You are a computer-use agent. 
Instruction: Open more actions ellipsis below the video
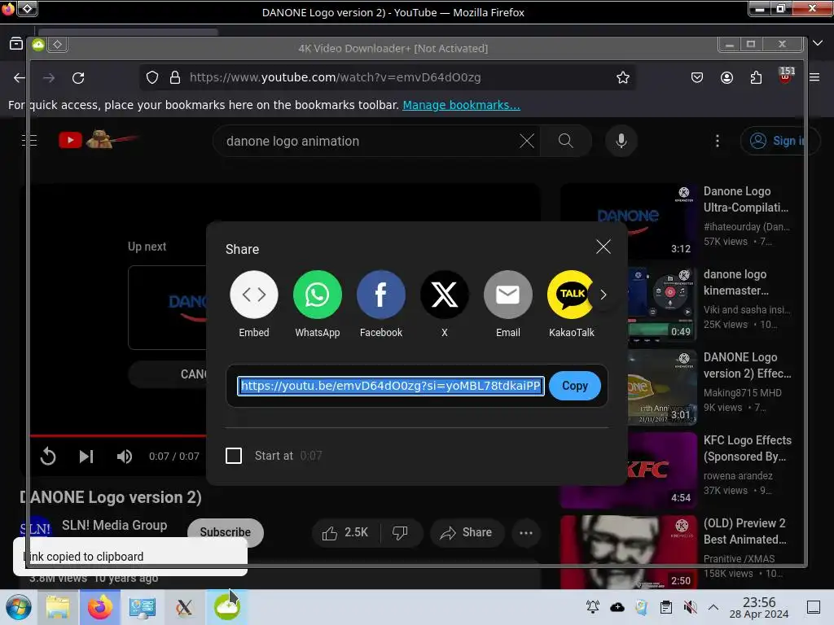[x=526, y=532]
